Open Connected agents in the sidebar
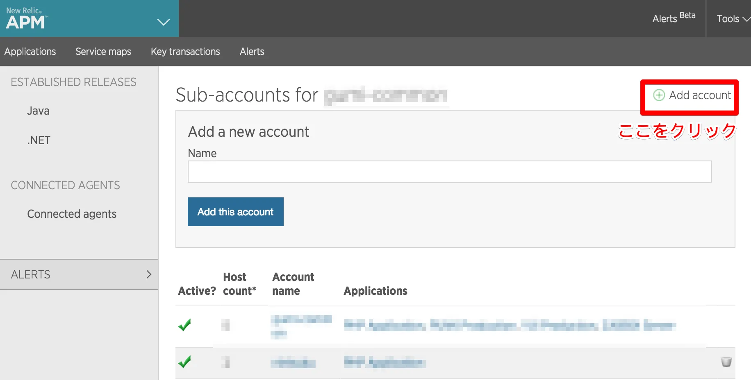This screenshot has width=751, height=380. 72,214
